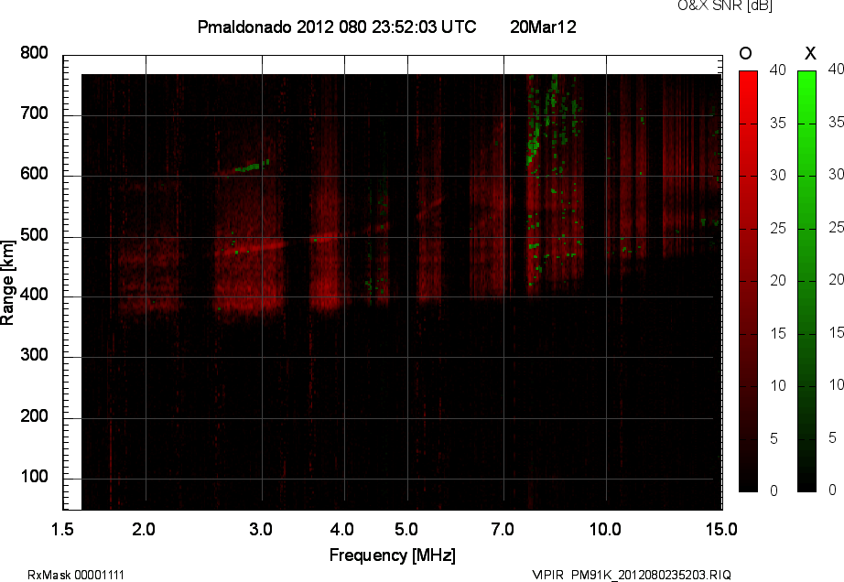Click the 'VIPIR' footer label
This screenshot has height=582, width=844.
547,575
